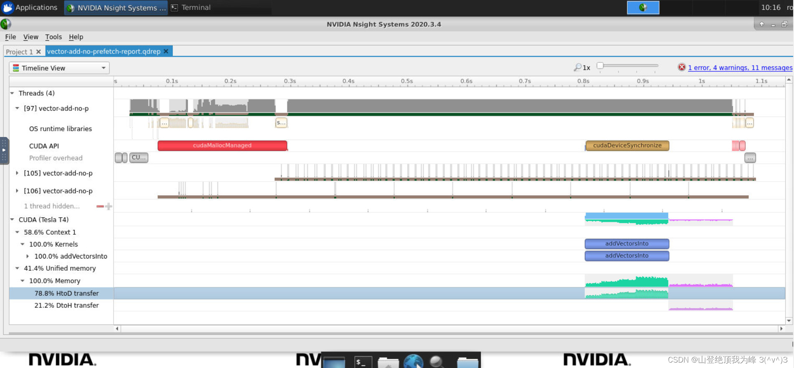Switch to the Terminal taskbar item
Image resolution: width=794 pixels, height=368 pixels.
(191, 8)
